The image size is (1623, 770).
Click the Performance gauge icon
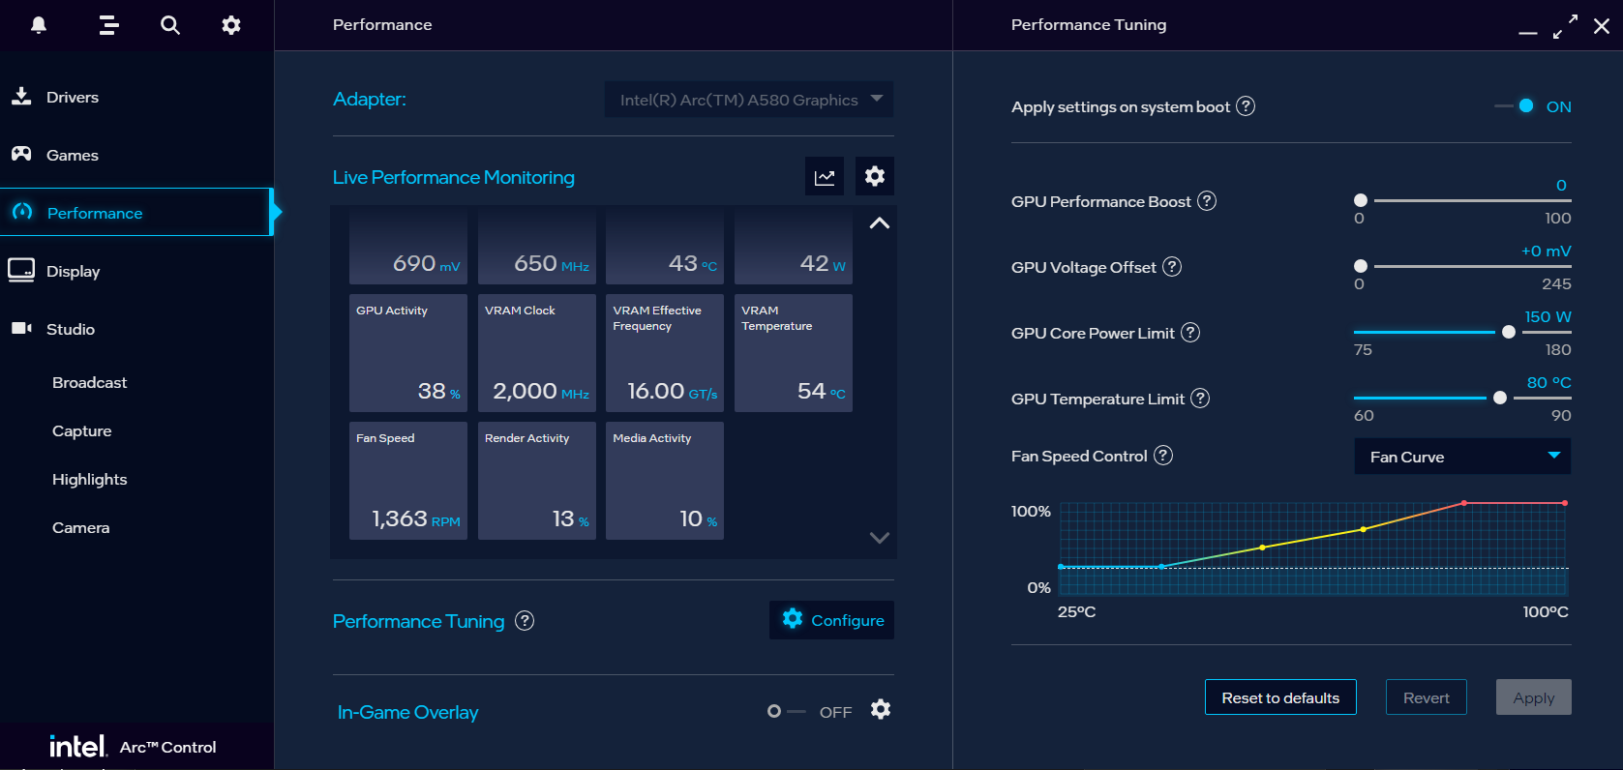(x=22, y=212)
